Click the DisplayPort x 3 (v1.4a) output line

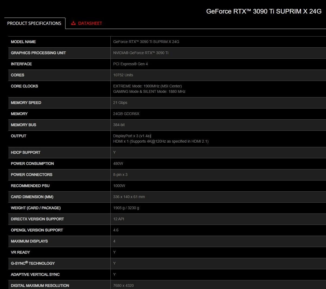tap(132, 136)
